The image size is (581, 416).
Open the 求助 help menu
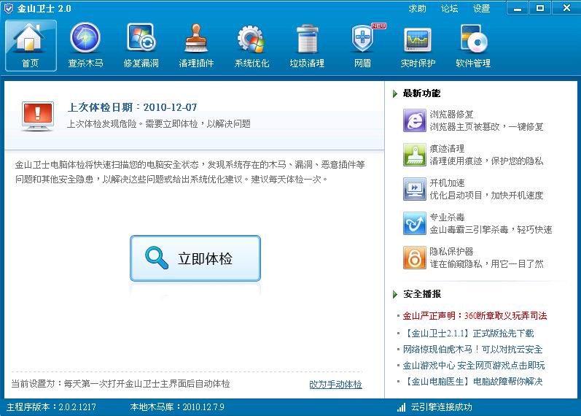coord(417,9)
